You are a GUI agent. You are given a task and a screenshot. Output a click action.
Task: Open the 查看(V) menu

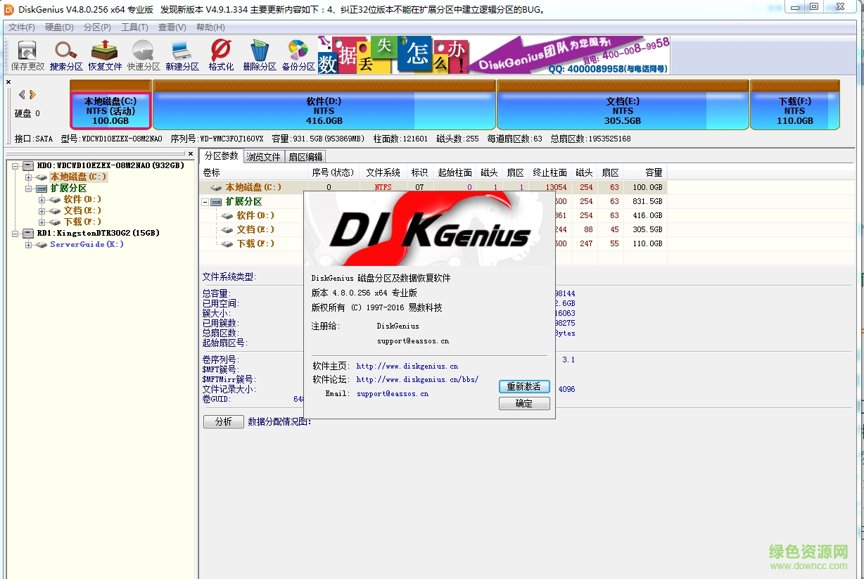172,27
